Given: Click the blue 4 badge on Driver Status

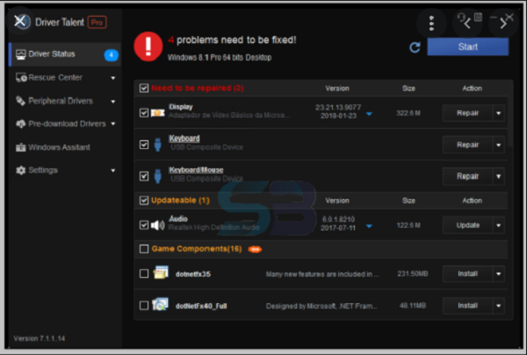Looking at the screenshot, I should point(112,54).
